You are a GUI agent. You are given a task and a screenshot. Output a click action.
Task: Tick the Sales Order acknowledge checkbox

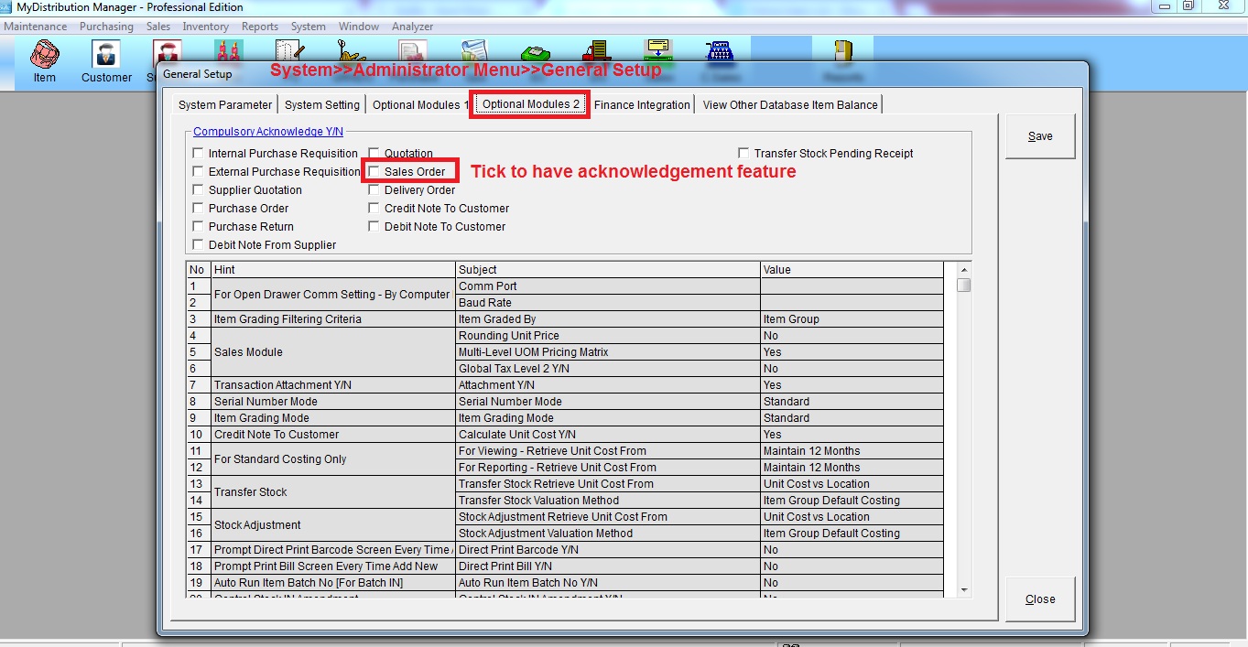pyautogui.click(x=374, y=172)
